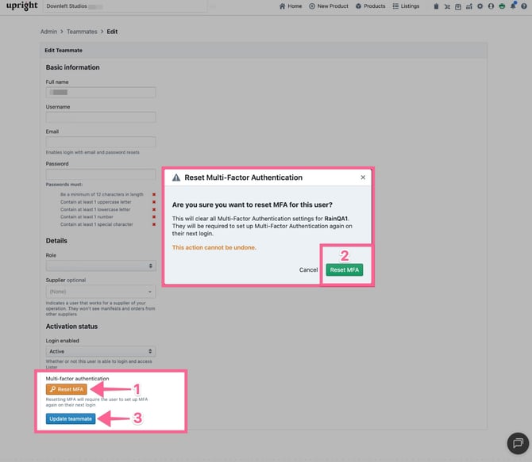Expand the Supplier dropdown showing (None)
Image resolution: width=532 pixels, height=462 pixels.
coord(100,292)
